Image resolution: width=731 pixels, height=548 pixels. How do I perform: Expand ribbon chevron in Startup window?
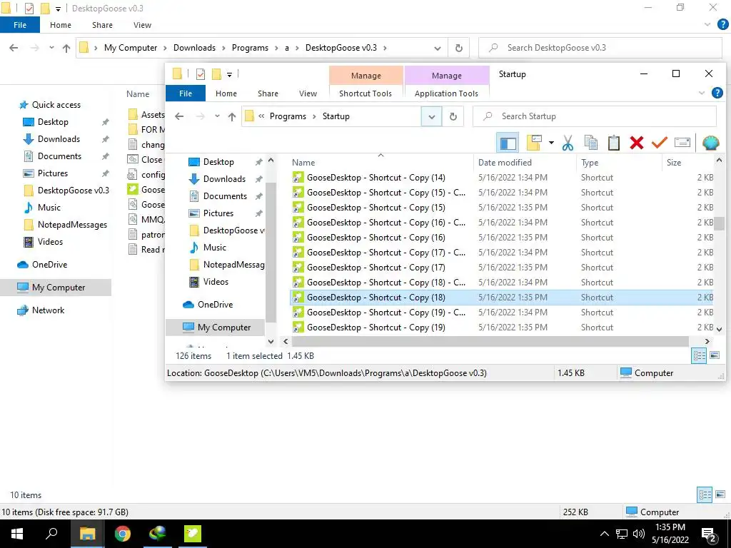coord(702,93)
